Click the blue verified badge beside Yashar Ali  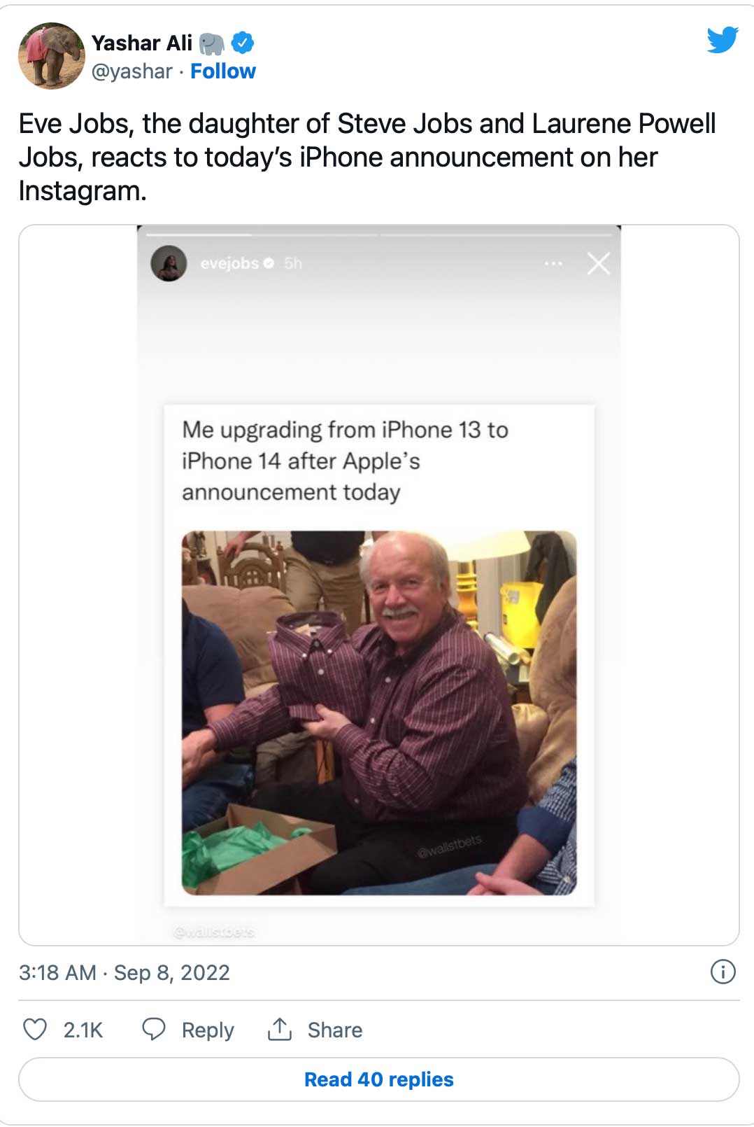tap(243, 43)
